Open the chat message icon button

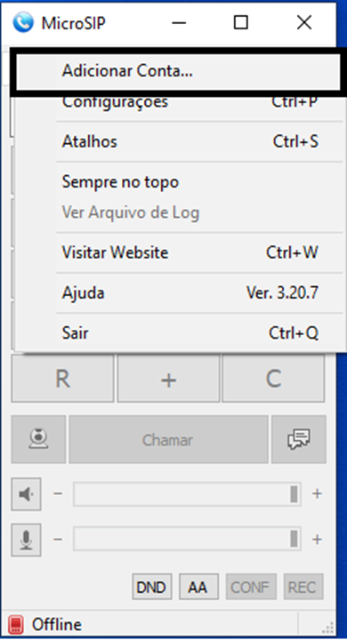coord(299,440)
